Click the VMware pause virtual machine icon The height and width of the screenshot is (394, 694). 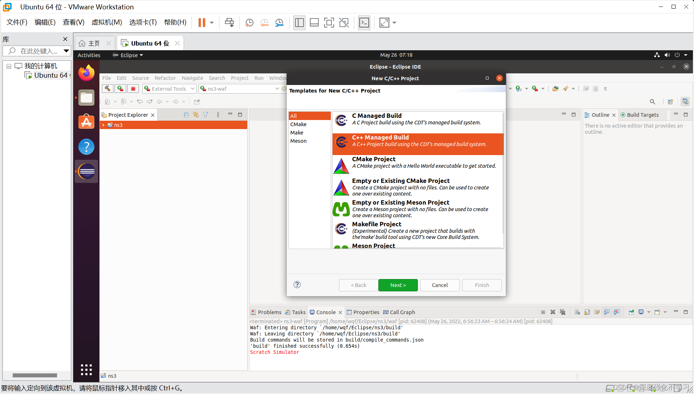pyautogui.click(x=202, y=22)
